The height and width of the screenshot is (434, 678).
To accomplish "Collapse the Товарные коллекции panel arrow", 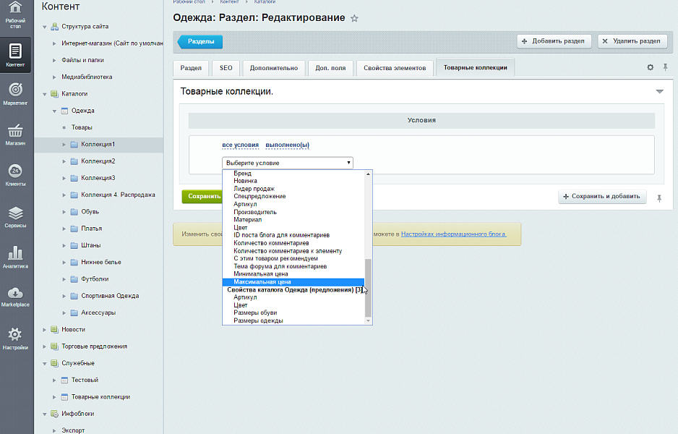I will tap(658, 92).
